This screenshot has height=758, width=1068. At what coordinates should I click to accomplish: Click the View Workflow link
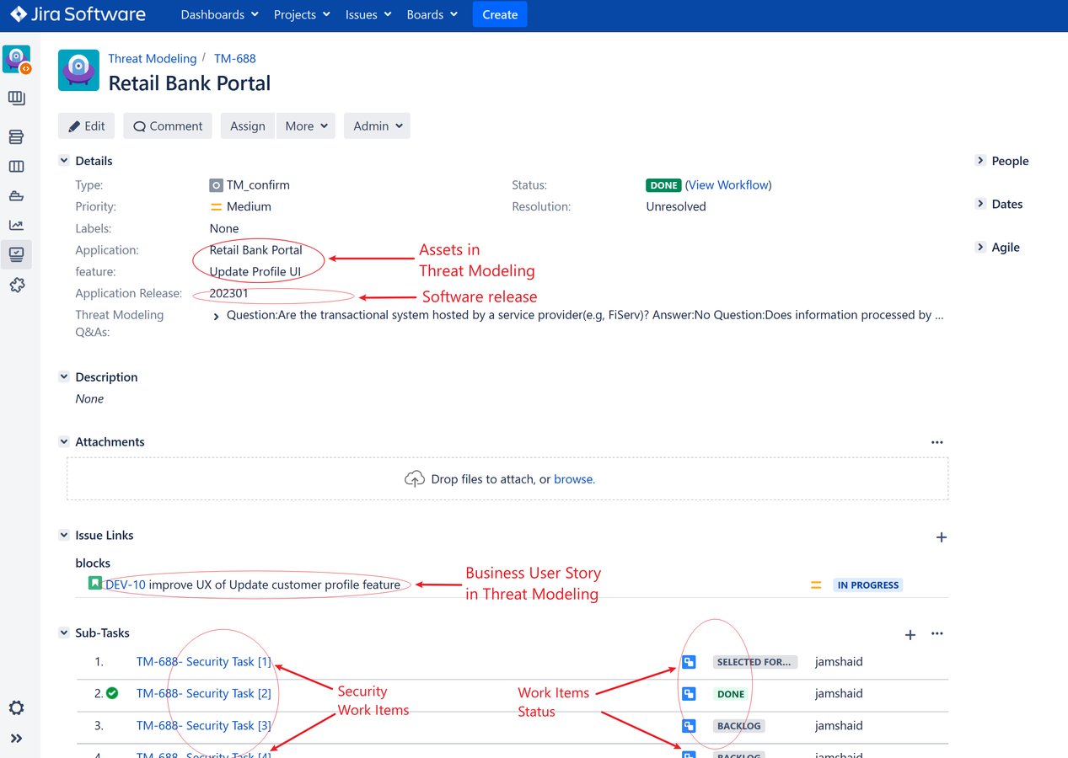point(728,184)
